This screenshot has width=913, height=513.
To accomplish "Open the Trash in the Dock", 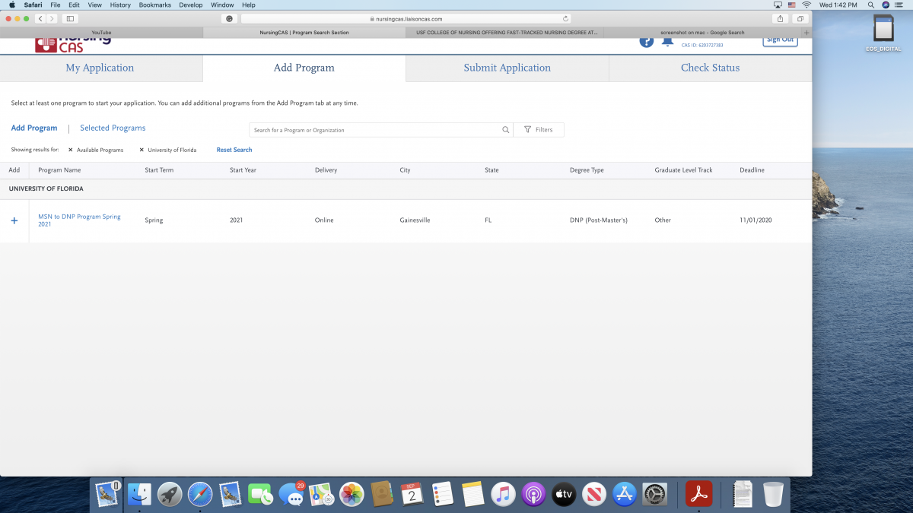I will click(x=773, y=494).
